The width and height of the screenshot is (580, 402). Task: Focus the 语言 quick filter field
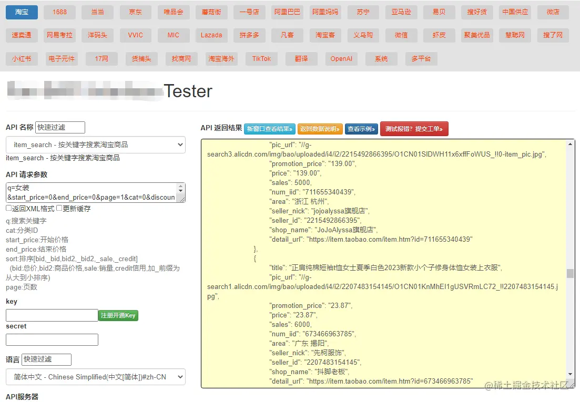pyautogui.click(x=47, y=359)
